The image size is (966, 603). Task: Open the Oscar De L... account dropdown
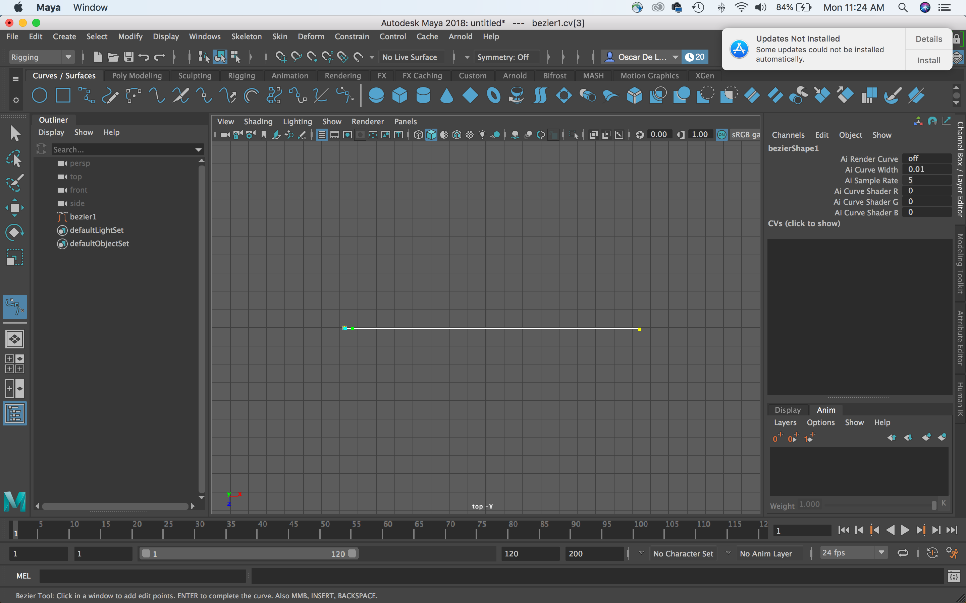coord(675,57)
